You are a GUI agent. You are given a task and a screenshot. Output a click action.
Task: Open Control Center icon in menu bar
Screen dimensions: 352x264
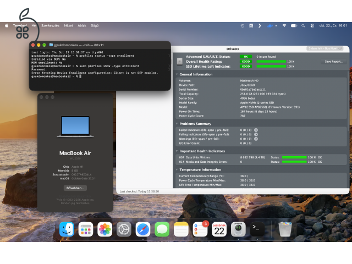[x=312, y=26]
